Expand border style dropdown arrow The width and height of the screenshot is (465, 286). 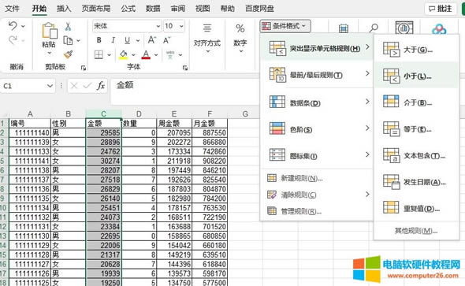click(109, 55)
